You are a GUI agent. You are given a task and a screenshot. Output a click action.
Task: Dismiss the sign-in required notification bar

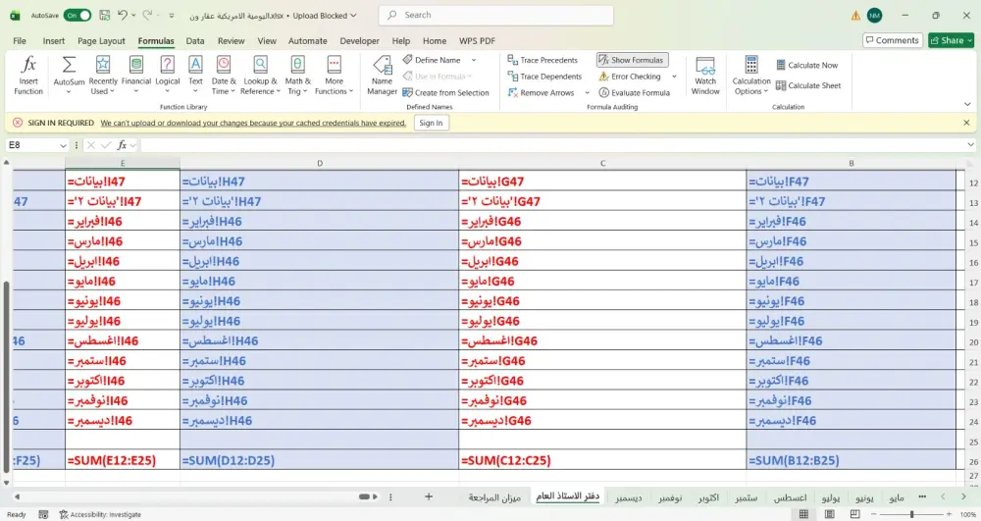(966, 123)
